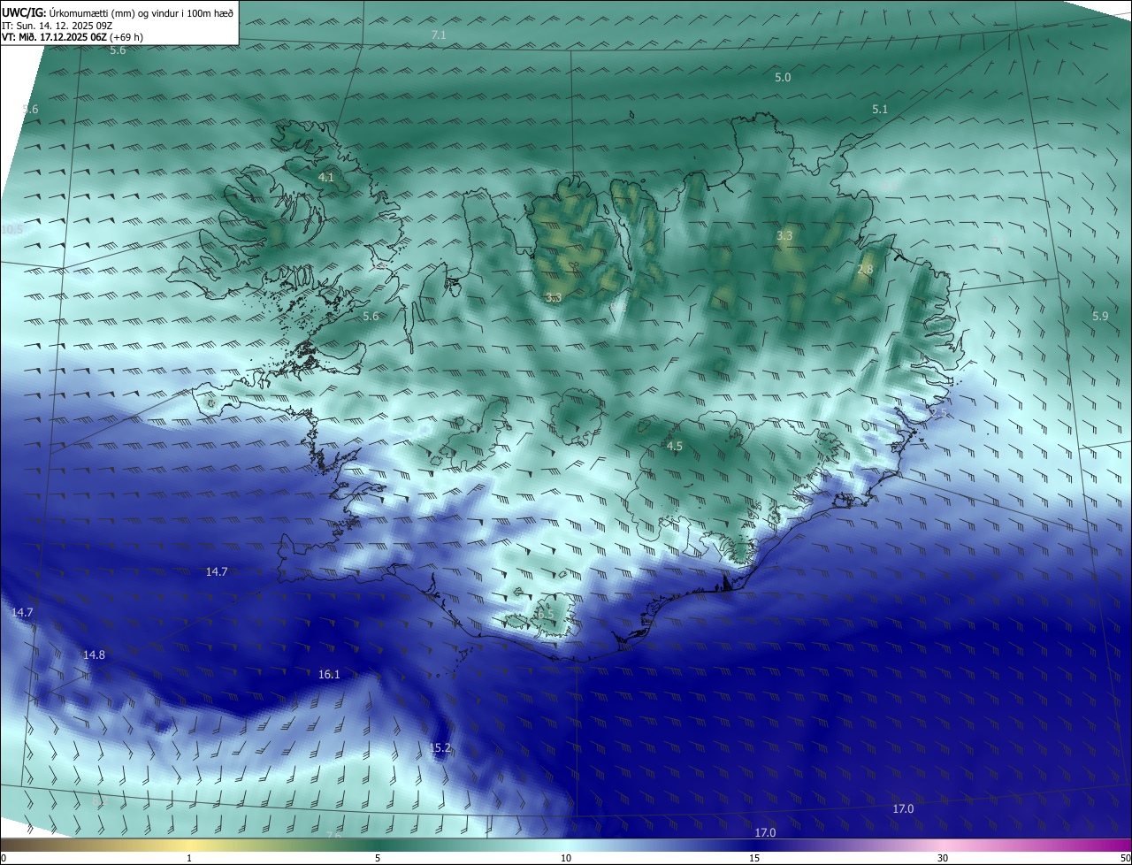Click the valid time 'VT: Mið. 17.12.2025 06Z (+69 h)'

[x=73, y=37]
